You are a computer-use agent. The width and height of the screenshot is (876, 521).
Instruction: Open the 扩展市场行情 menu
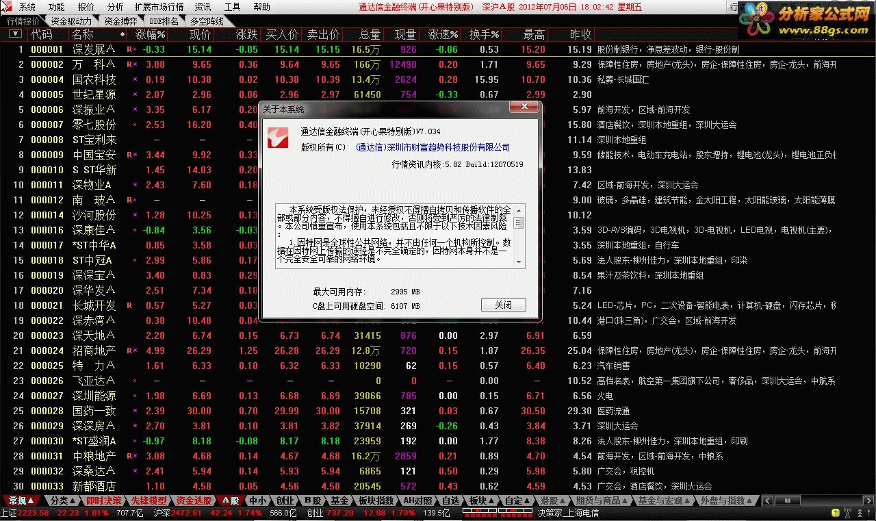click(x=159, y=7)
